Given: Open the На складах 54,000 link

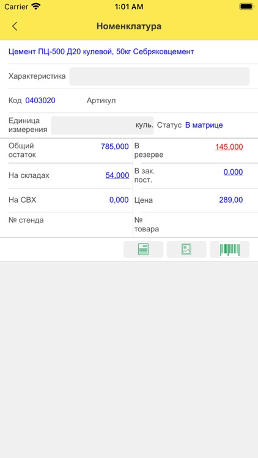Looking at the screenshot, I should tap(117, 175).
